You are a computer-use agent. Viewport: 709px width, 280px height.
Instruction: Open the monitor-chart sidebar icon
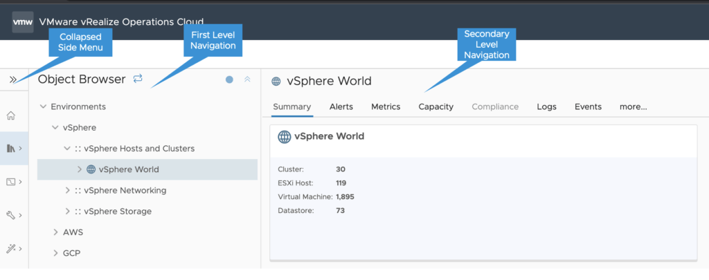(x=11, y=182)
